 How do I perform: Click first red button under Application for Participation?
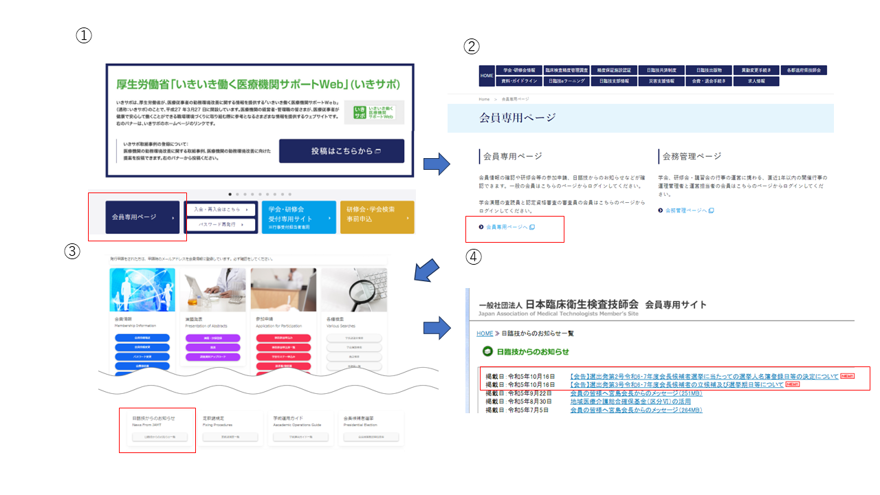tap(284, 338)
